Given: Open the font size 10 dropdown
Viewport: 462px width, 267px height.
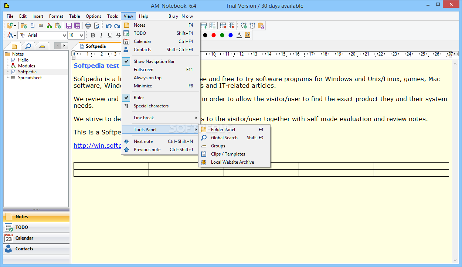Looking at the screenshot, I should [x=82, y=35].
